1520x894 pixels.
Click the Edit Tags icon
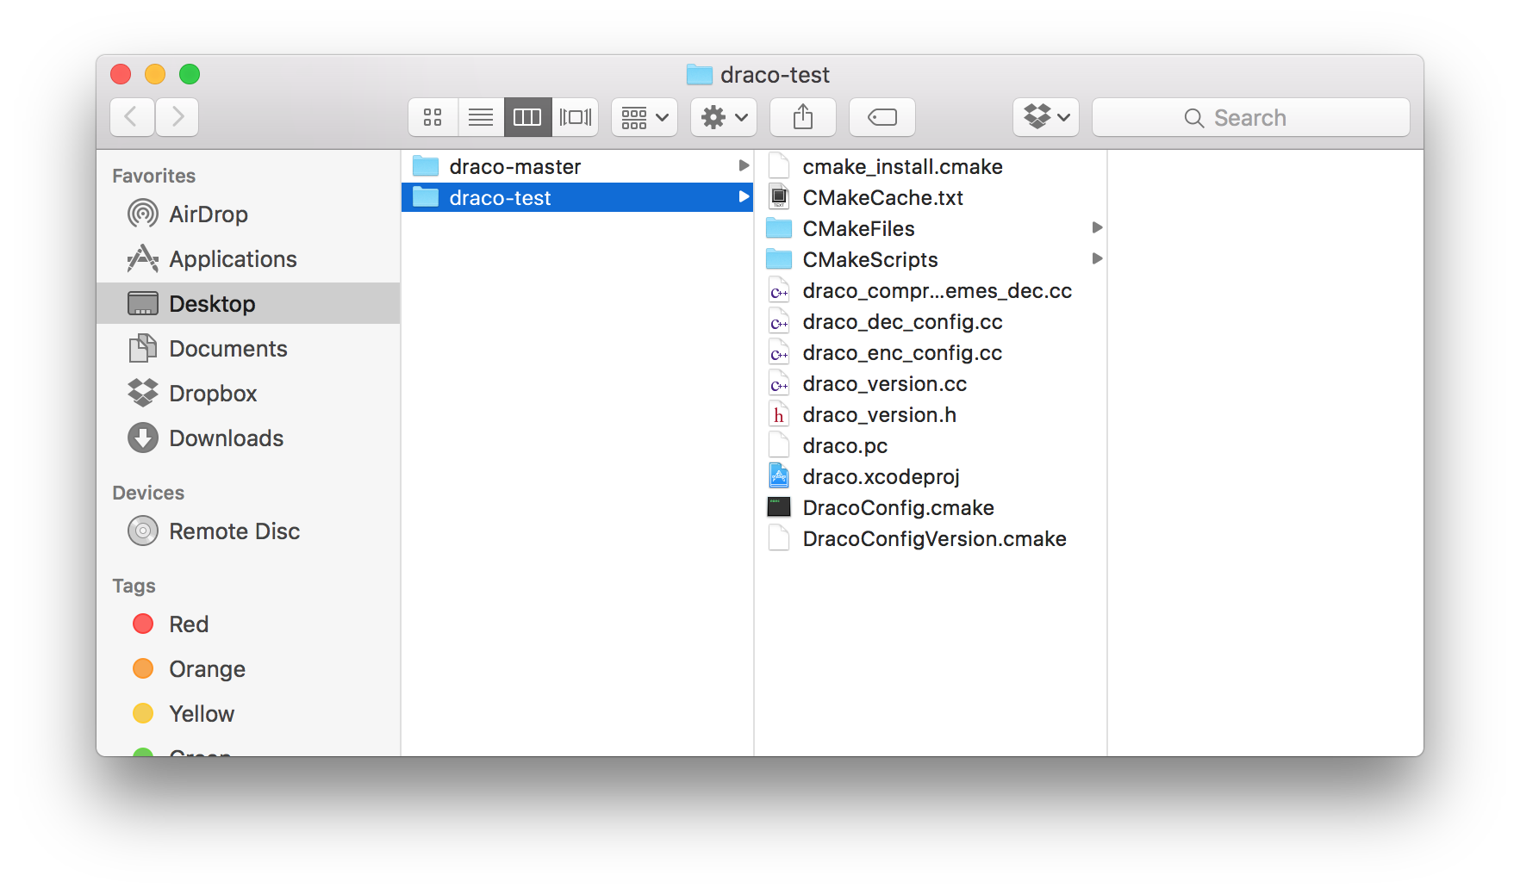coord(881,117)
